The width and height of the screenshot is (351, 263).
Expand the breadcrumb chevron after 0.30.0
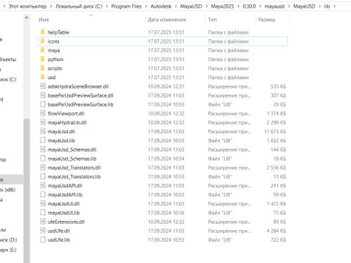click(x=260, y=6)
